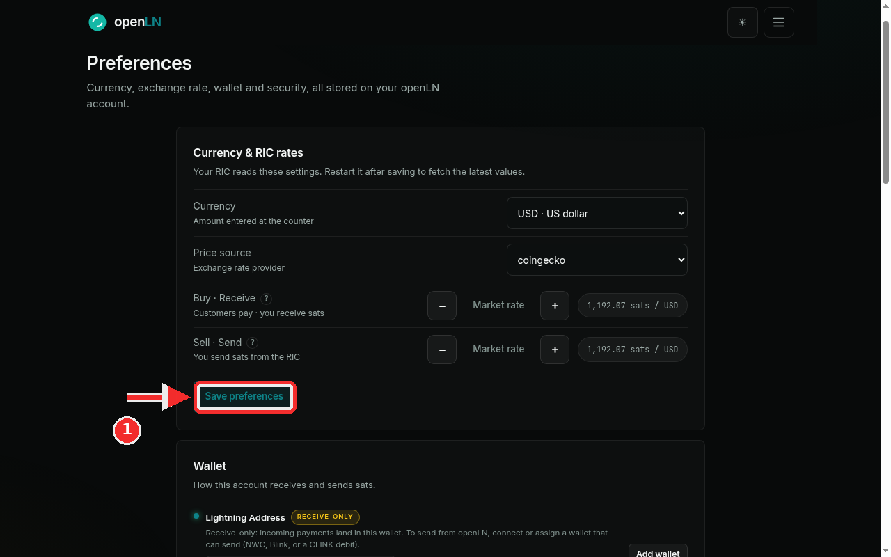Click the Currency & RIC rates heading
The image size is (891, 557).
click(x=249, y=153)
